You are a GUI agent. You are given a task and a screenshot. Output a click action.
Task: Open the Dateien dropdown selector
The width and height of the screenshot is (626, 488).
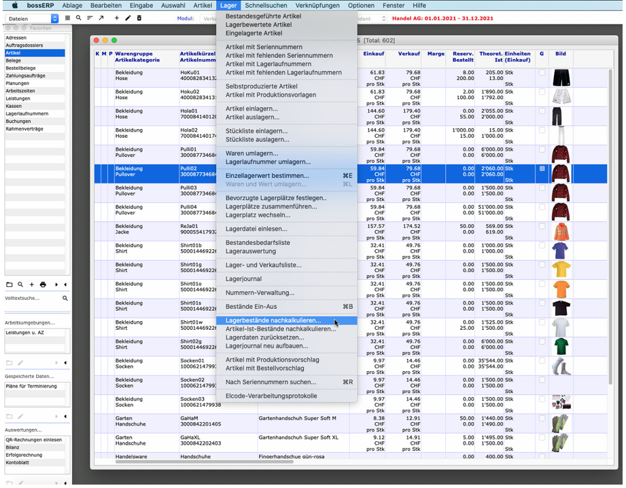point(33,19)
